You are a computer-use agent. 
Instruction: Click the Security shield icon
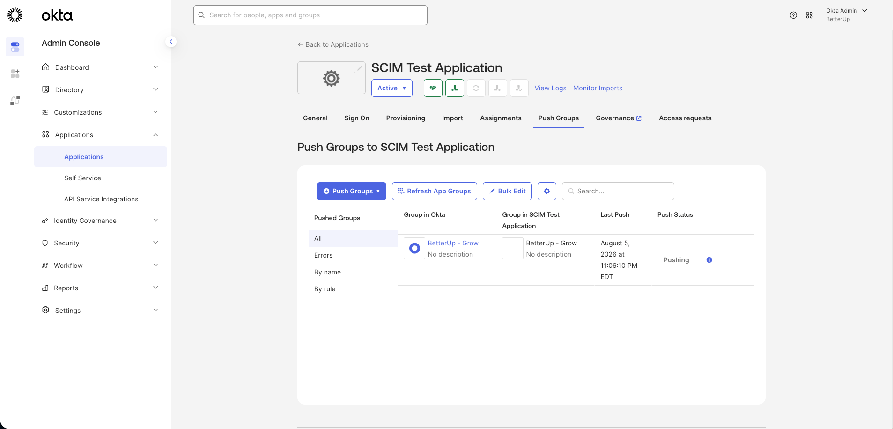tap(45, 243)
